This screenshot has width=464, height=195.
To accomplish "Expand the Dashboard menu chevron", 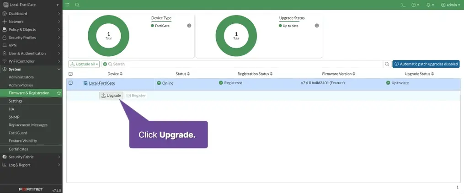I will point(59,14).
